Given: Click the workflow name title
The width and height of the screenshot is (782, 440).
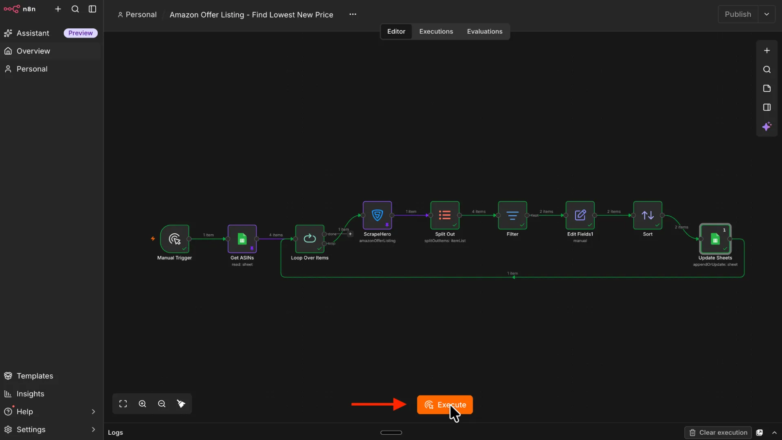Looking at the screenshot, I should tap(251, 15).
